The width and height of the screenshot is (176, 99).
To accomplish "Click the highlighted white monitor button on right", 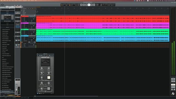I will [x=173, y=85].
